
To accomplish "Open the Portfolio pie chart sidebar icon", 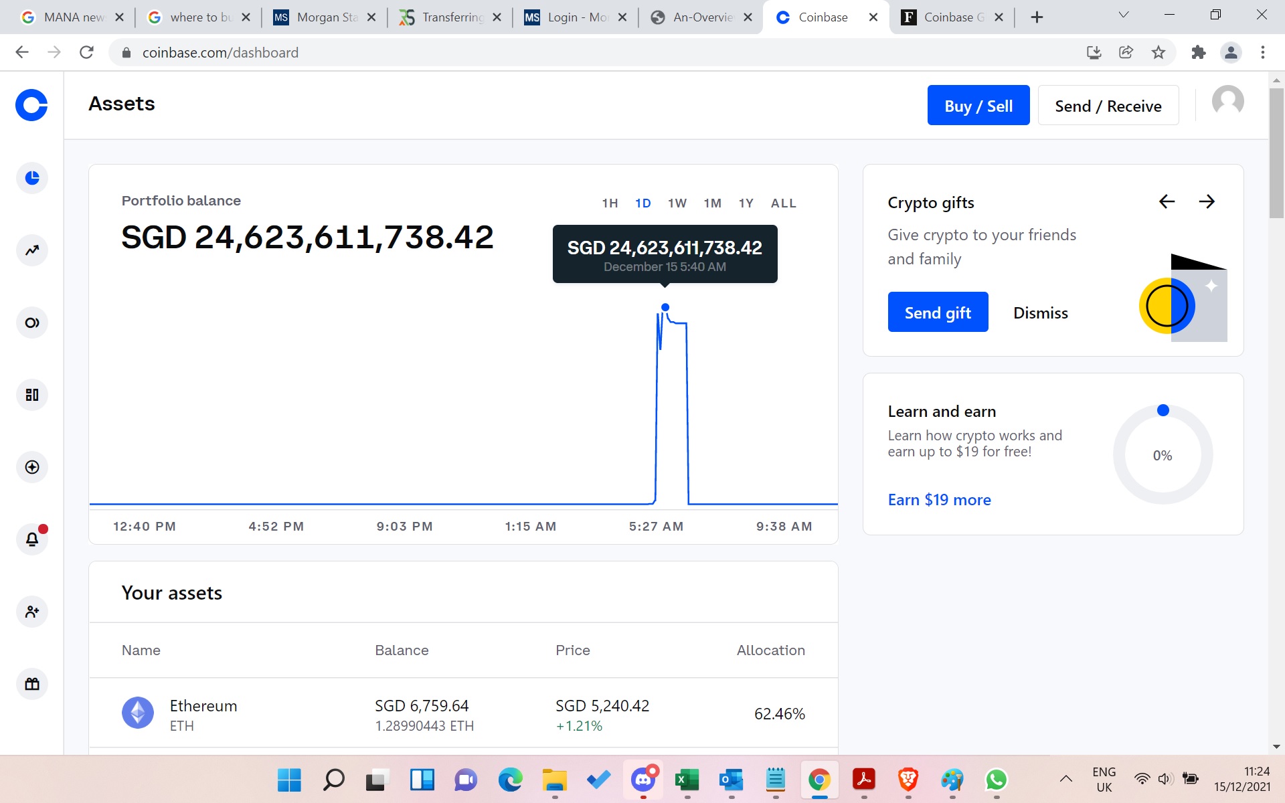I will coord(31,178).
